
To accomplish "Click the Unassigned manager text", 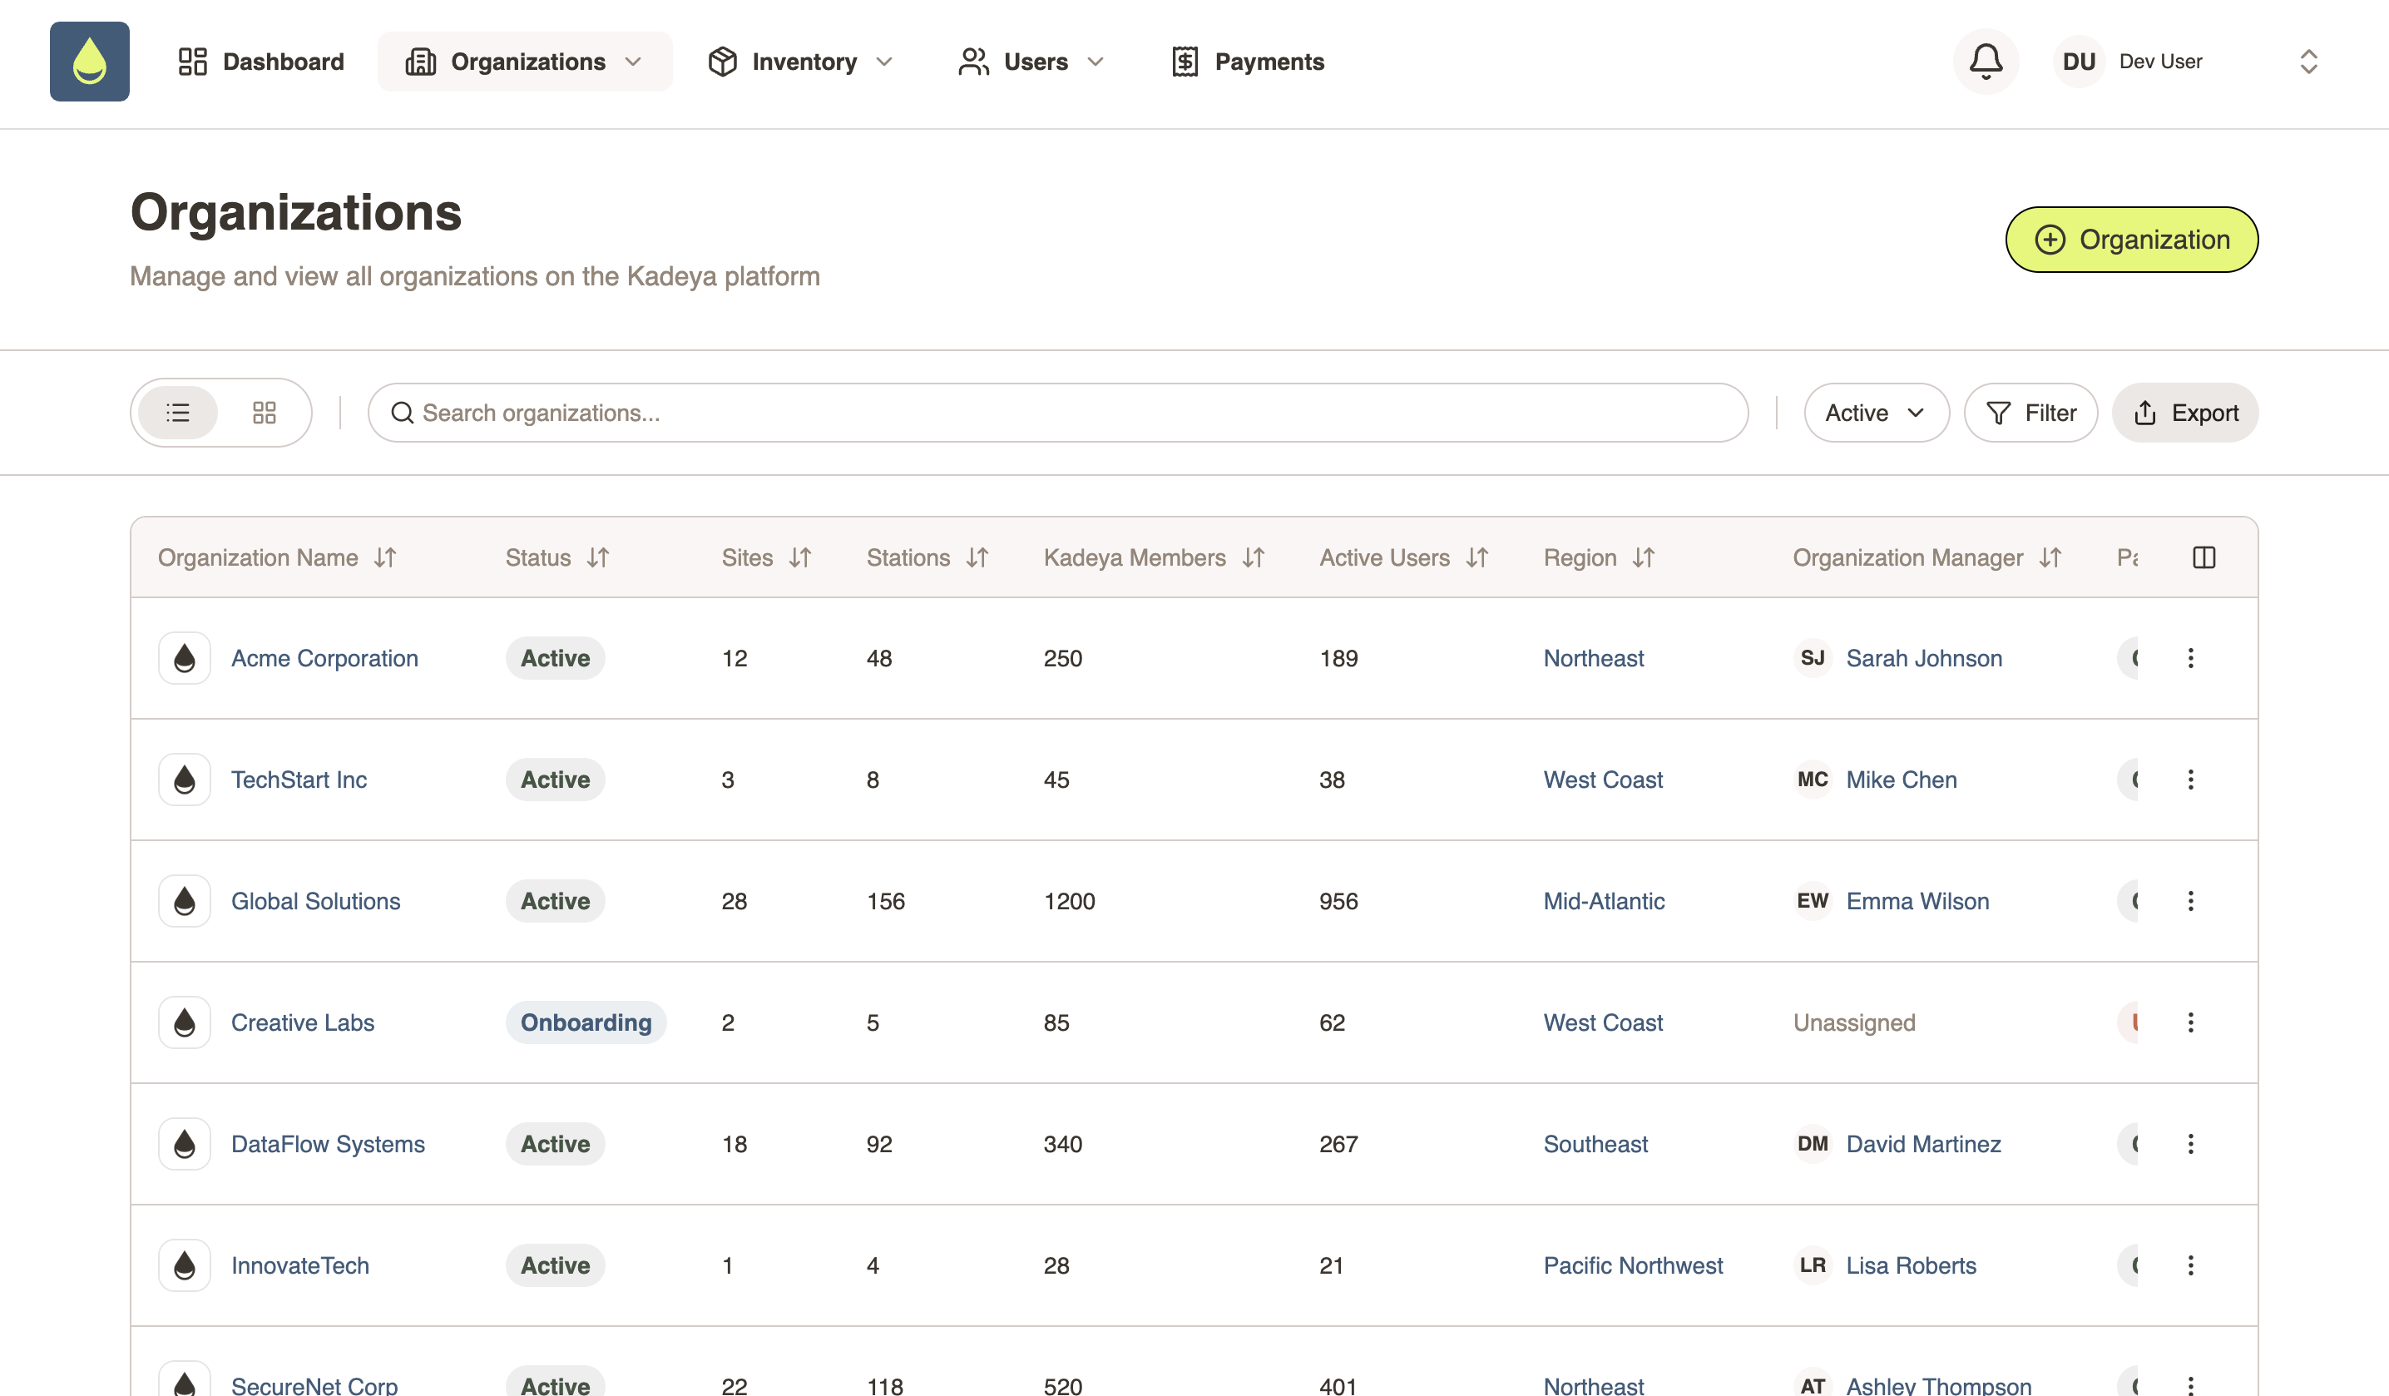I will pos(1853,1022).
